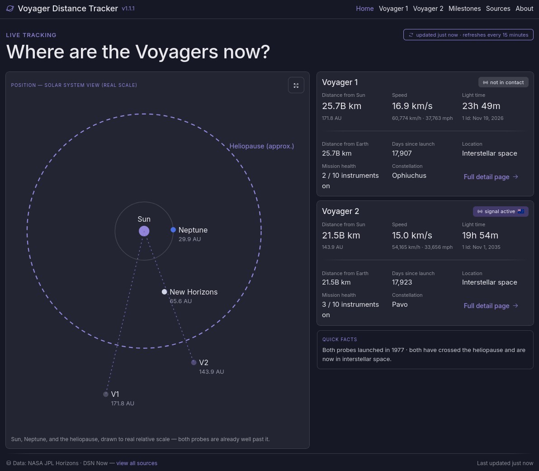The height and width of the screenshot is (471, 539).
Task: Click the Sun marker on the map
Action: (x=144, y=231)
